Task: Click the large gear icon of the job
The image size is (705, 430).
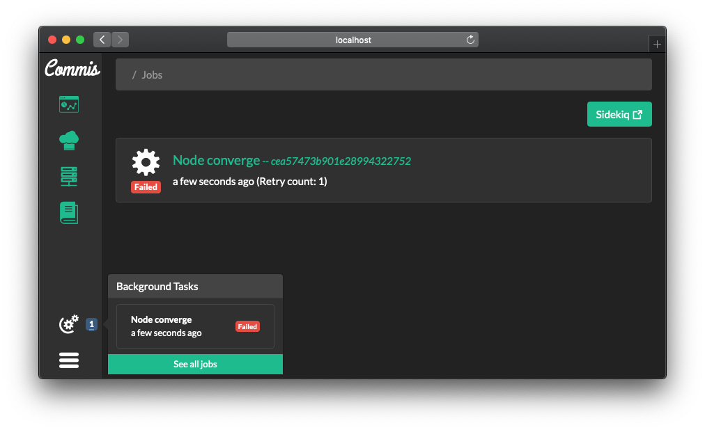Action: 146,163
